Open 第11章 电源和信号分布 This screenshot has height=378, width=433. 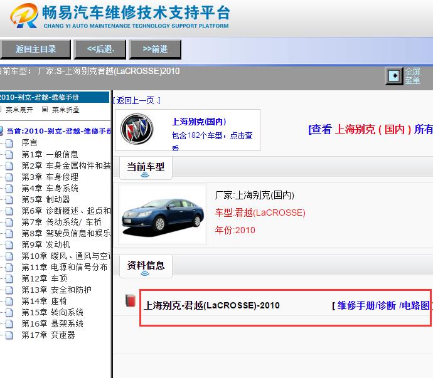click(65, 268)
